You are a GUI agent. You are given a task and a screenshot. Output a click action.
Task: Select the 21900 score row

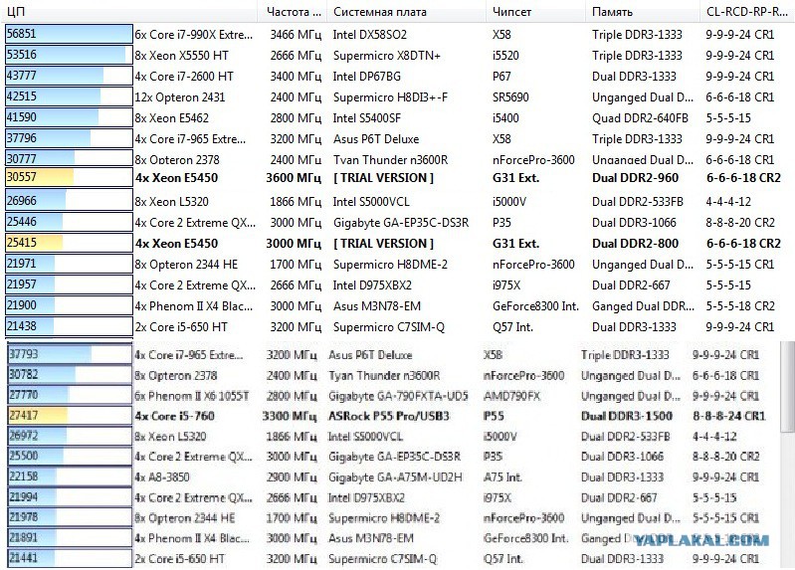pyautogui.click(x=390, y=305)
